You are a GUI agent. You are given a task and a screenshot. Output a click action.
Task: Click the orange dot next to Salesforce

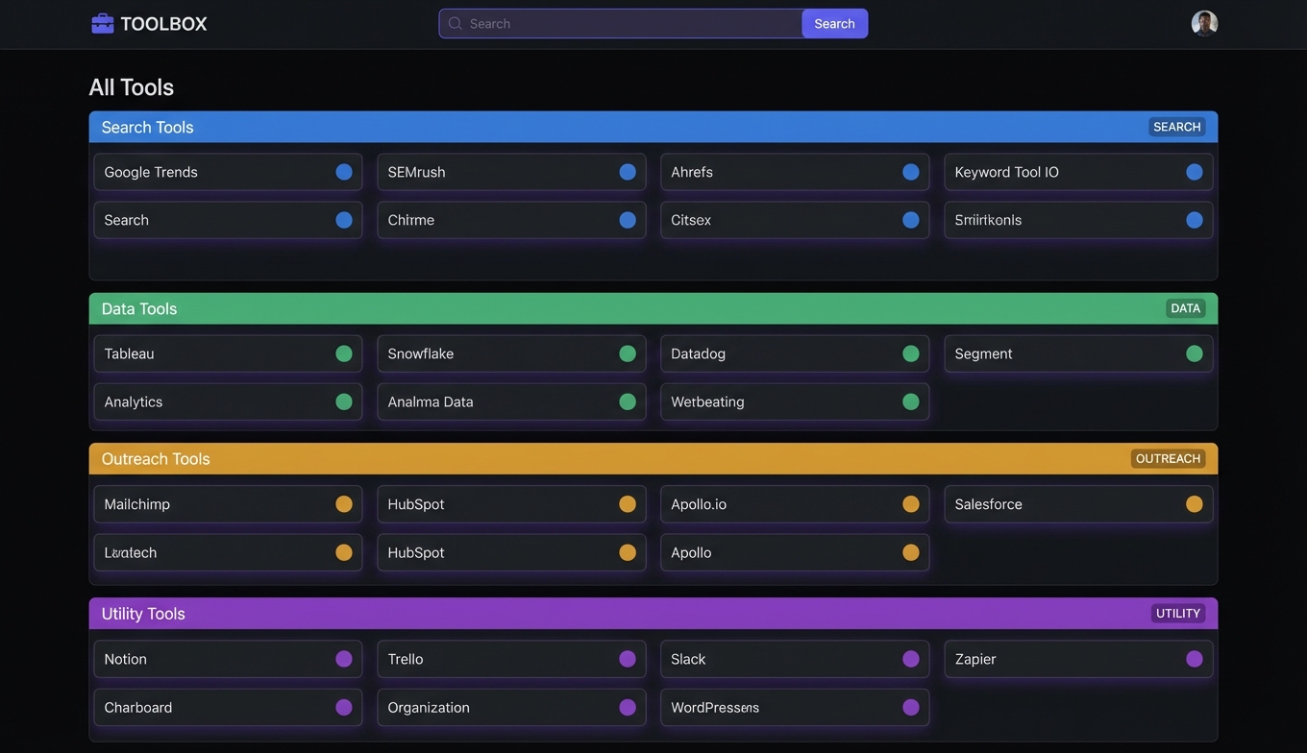click(1194, 504)
